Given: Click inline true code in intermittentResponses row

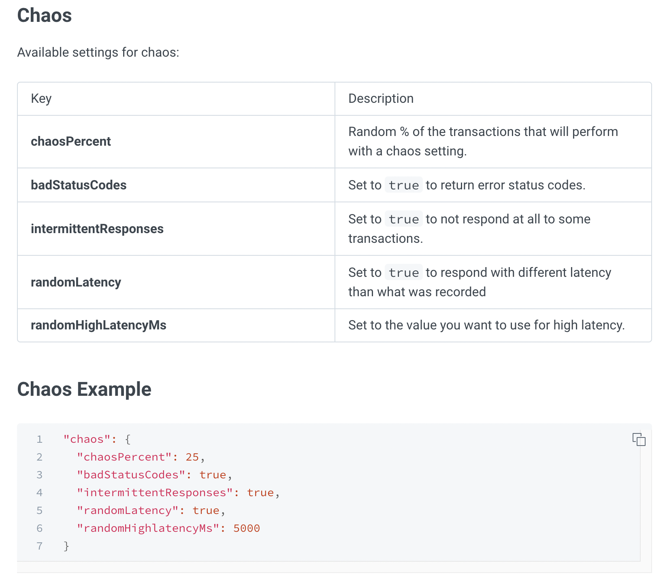Looking at the screenshot, I should [x=403, y=219].
